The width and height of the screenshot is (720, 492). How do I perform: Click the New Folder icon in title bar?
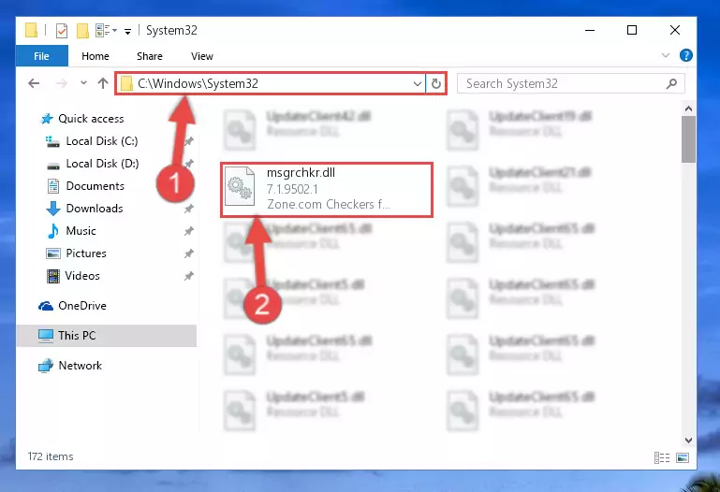tap(82, 31)
